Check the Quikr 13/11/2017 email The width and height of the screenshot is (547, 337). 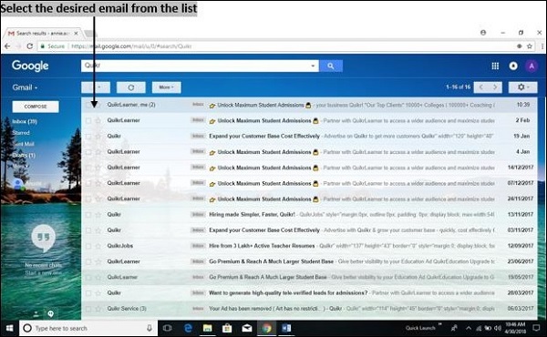[x=88, y=215]
